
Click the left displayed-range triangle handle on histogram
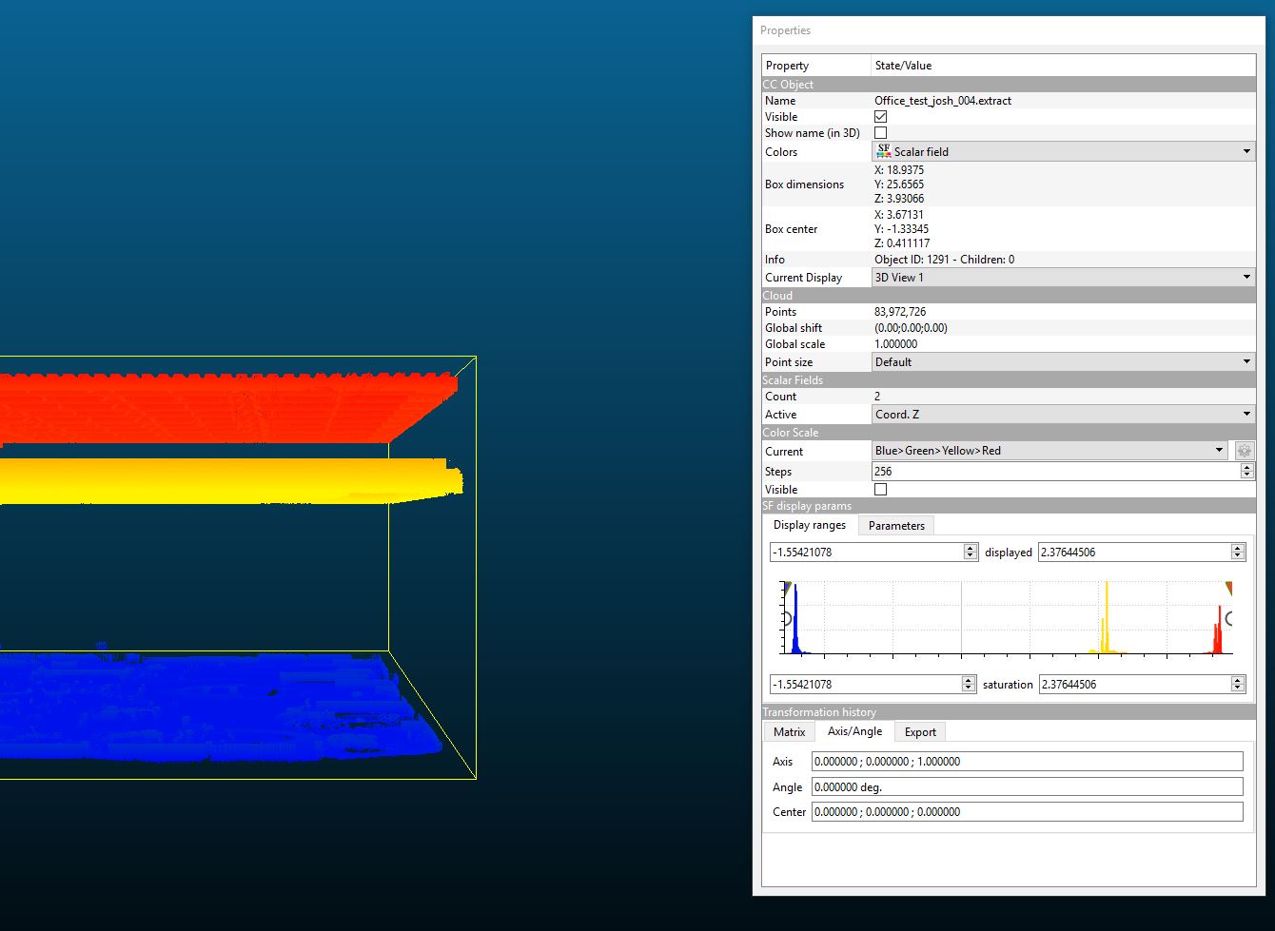(787, 588)
